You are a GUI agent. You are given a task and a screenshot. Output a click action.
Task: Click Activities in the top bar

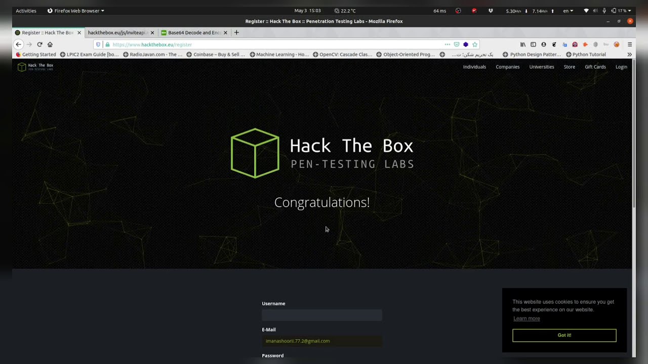26,11
